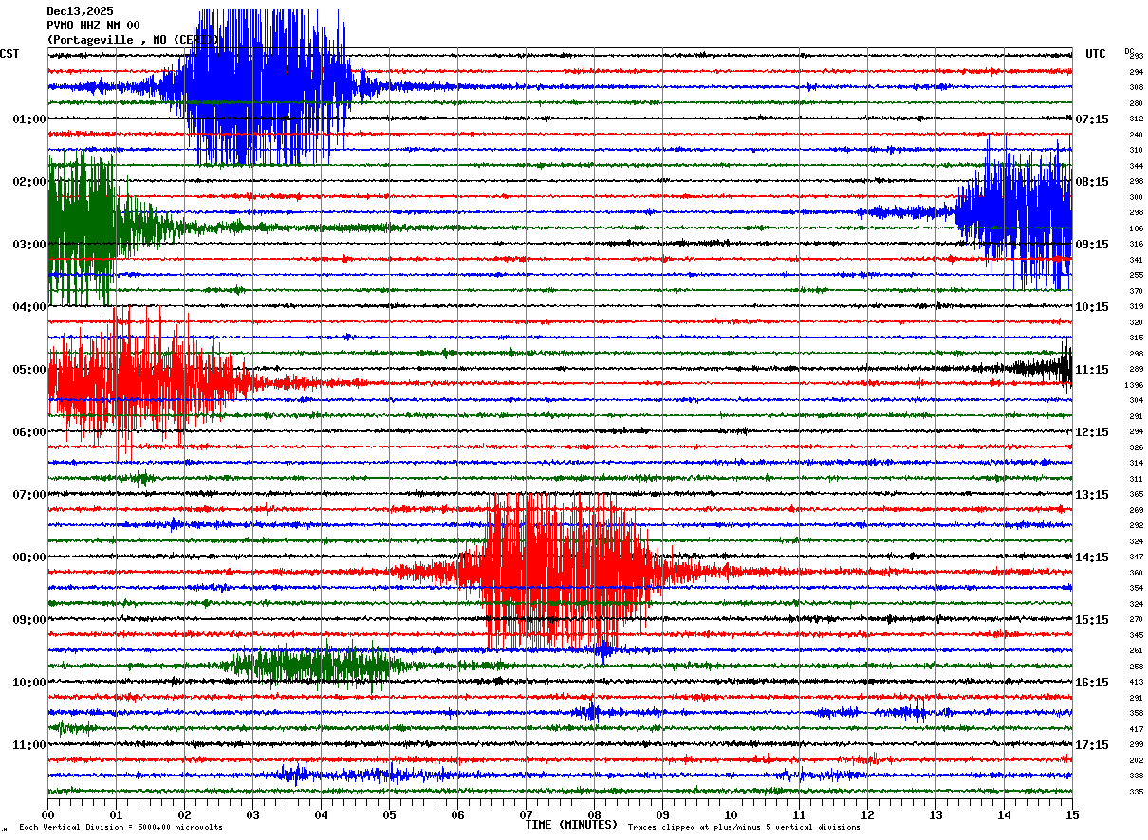Click the DC offset value 417
This screenshot has width=1148, height=840.
pos(1136,729)
